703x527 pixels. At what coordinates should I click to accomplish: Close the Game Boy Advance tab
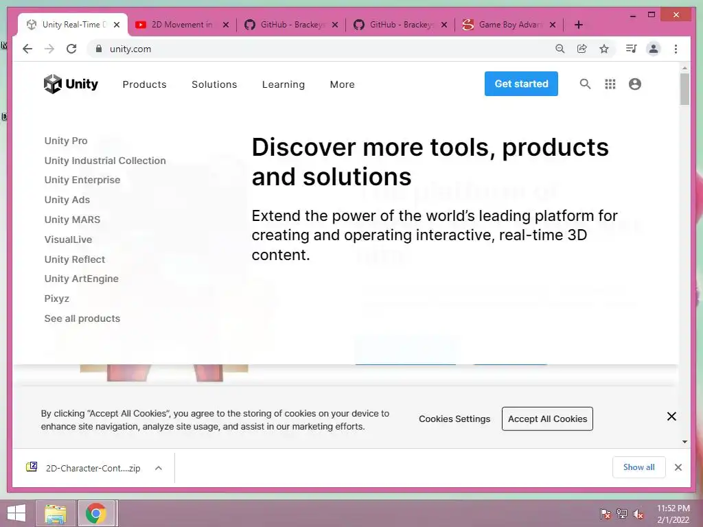click(x=553, y=25)
